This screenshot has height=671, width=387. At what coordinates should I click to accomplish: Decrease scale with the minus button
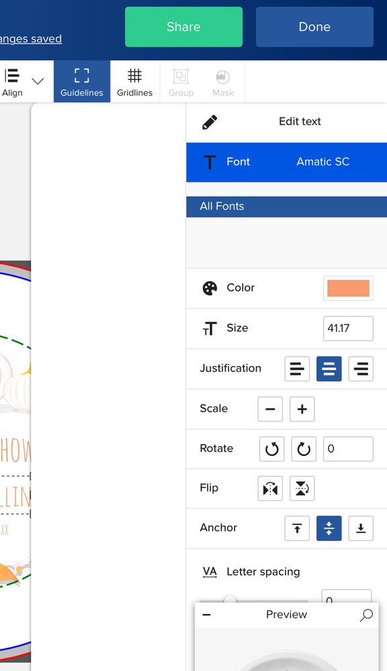pyautogui.click(x=270, y=409)
